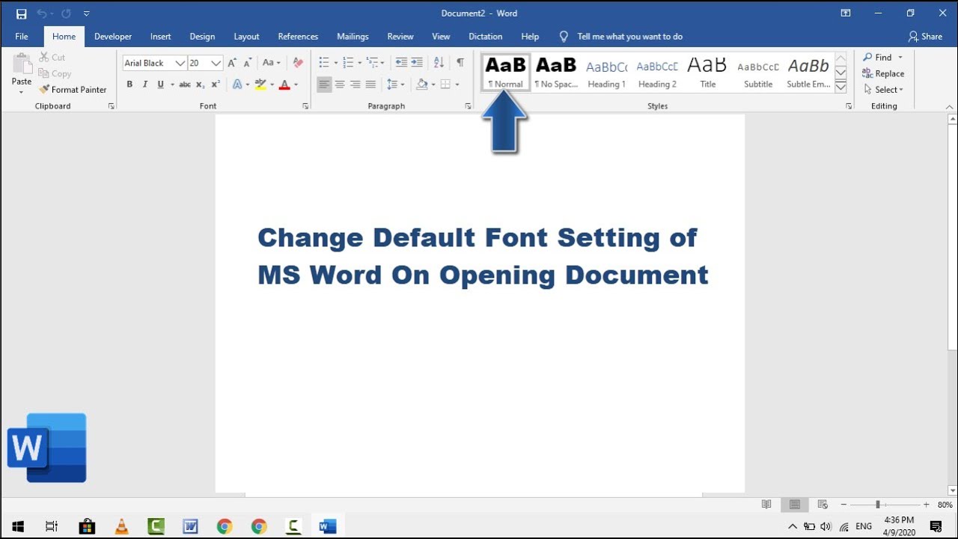Decrease the paragraph indent
Viewport: 958px width, 539px height.
click(401, 63)
